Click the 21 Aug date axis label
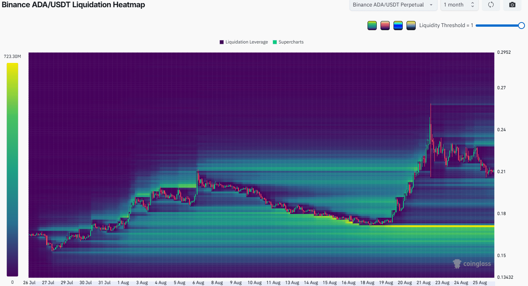The height and width of the screenshot is (286, 528). click(424, 283)
